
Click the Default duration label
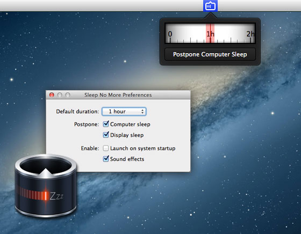pyautogui.click(x=77, y=112)
